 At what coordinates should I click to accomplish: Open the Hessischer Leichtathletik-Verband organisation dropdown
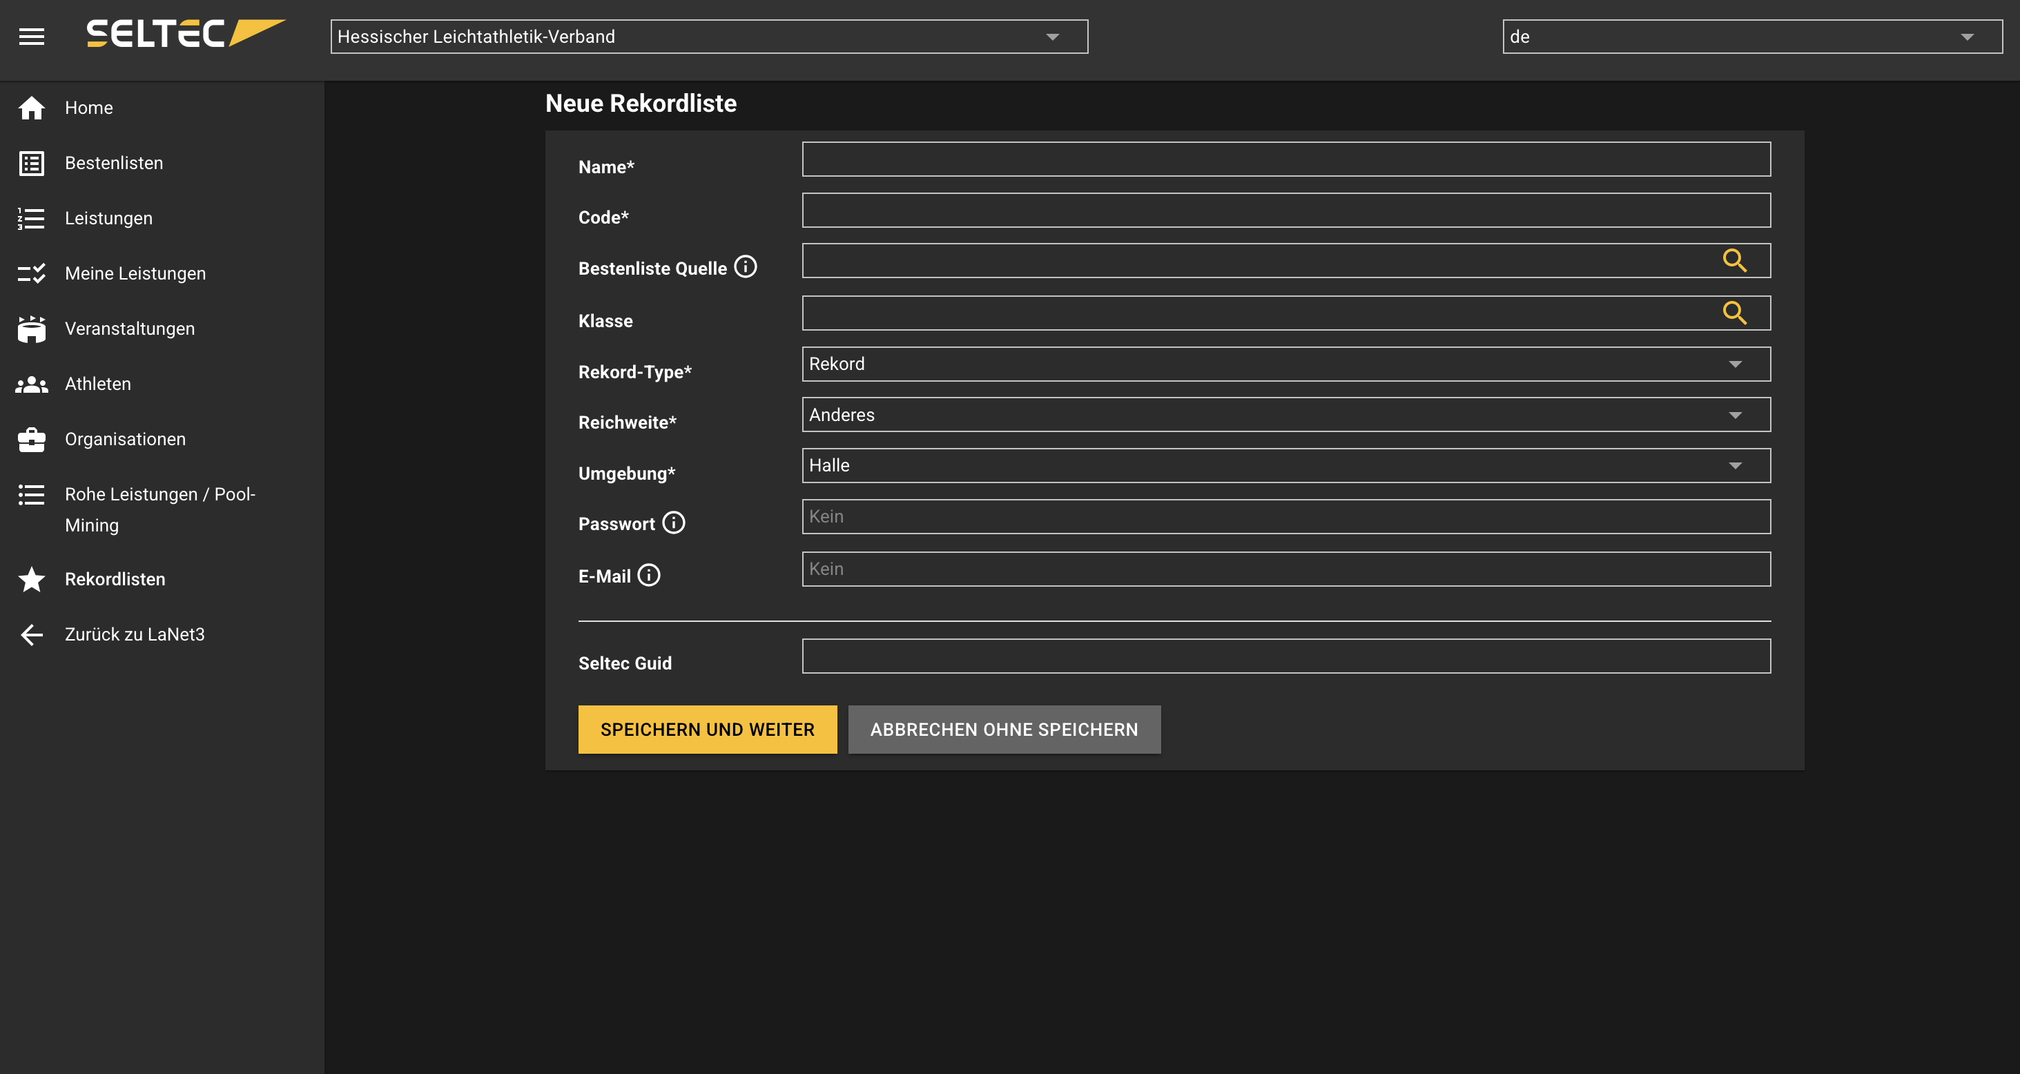pyautogui.click(x=709, y=37)
